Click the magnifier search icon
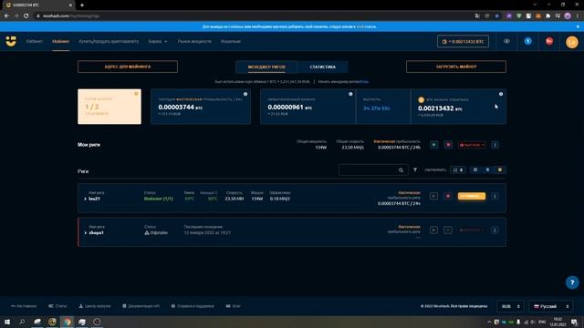The height and width of the screenshot is (328, 584). coord(401,170)
